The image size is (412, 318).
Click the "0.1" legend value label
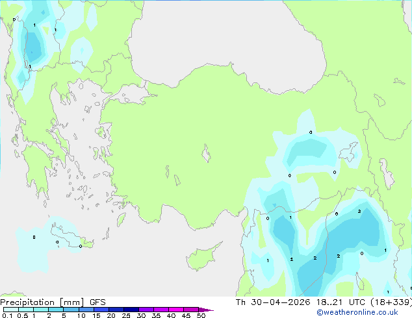pos(7,315)
